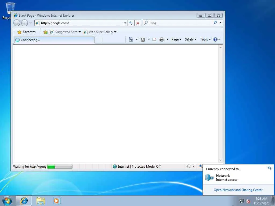Open the Windows Start button
Viewport: 275px width, 206px height.
7,201
